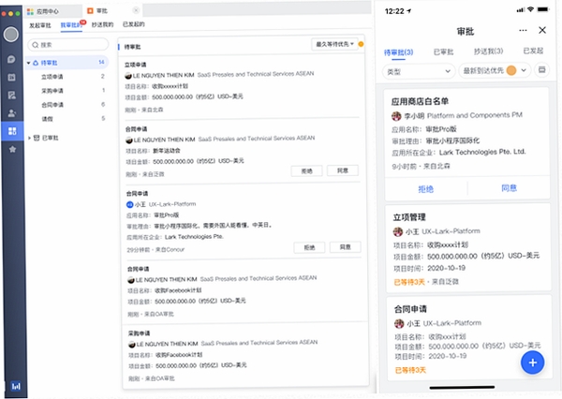This screenshot has height=399, width=562.
Task: Tap the Wi-Fi icon in phone status bar
Action: tap(530, 9)
